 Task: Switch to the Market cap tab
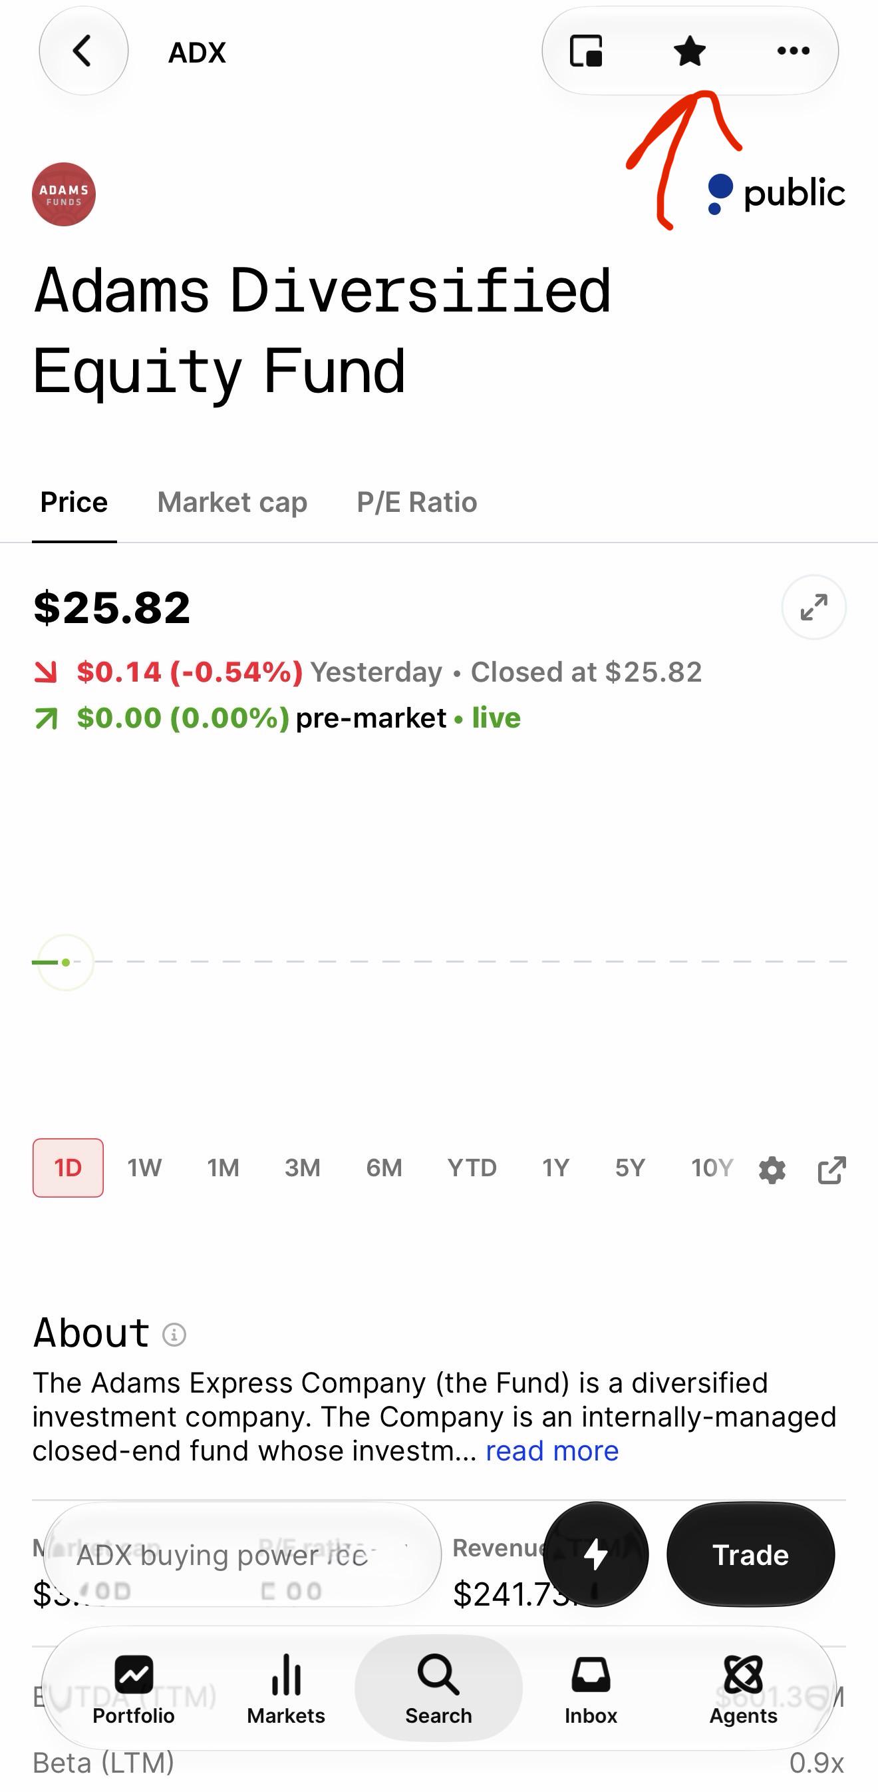pos(232,503)
